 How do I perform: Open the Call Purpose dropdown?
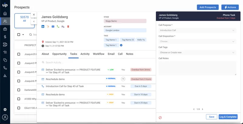click(197, 30)
